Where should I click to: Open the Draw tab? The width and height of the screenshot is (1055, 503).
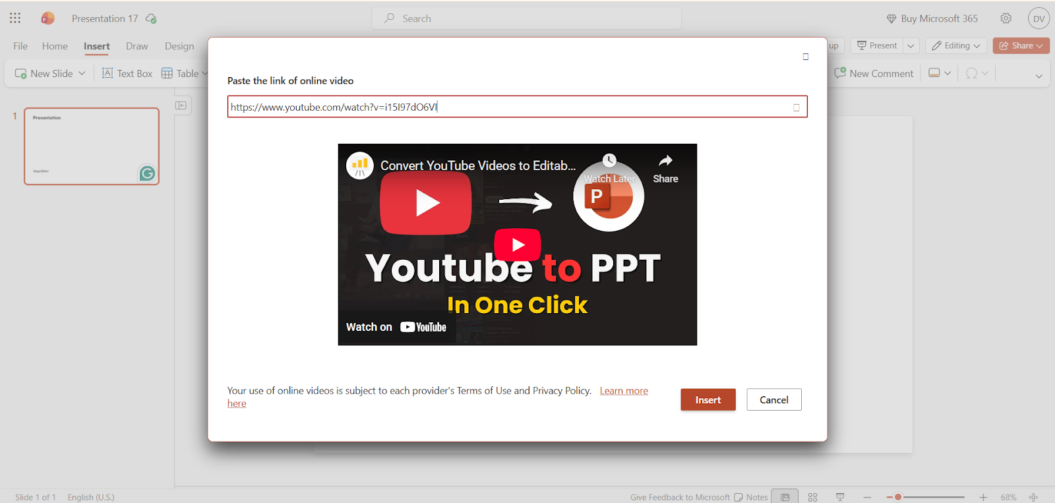137,46
